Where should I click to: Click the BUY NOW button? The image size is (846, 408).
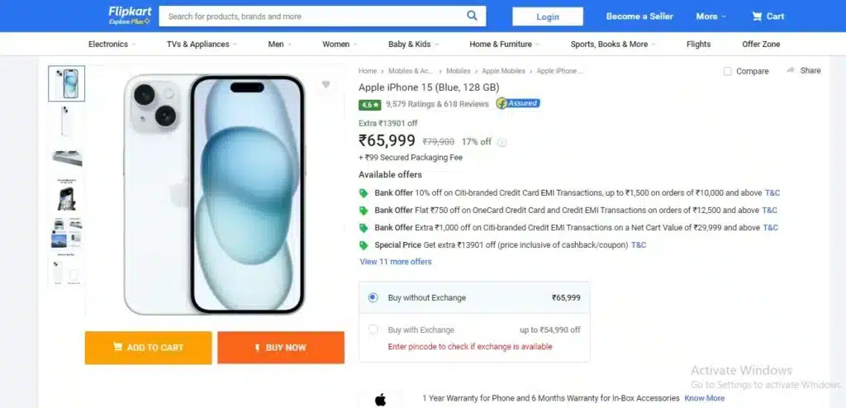pyautogui.click(x=281, y=348)
